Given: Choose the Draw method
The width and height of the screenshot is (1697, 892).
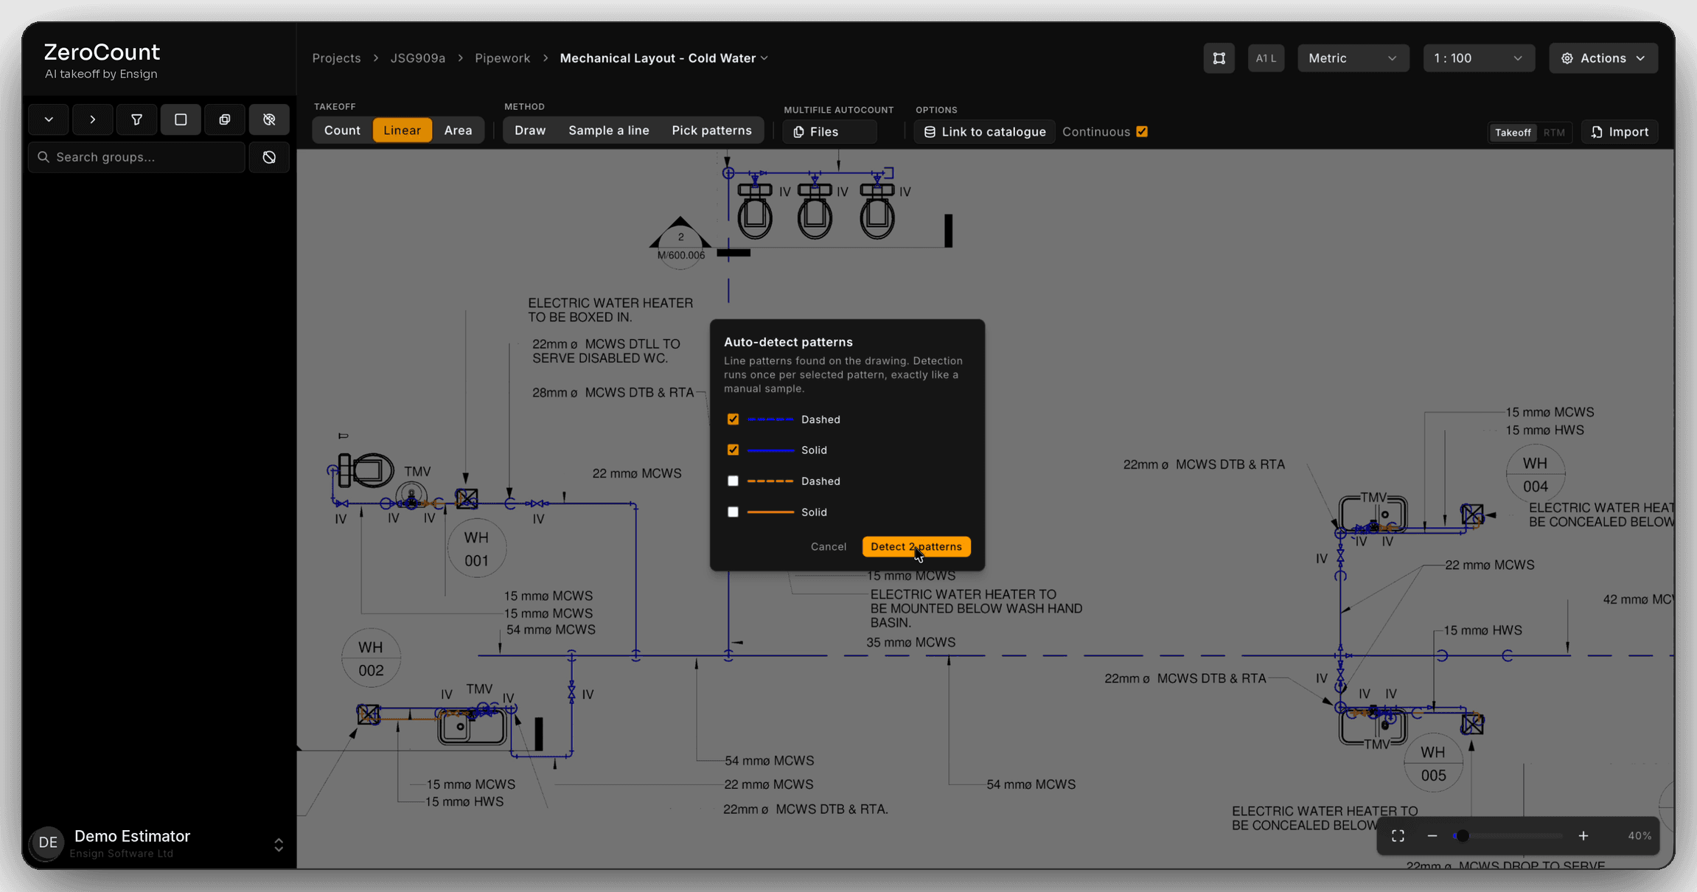Looking at the screenshot, I should 530,130.
